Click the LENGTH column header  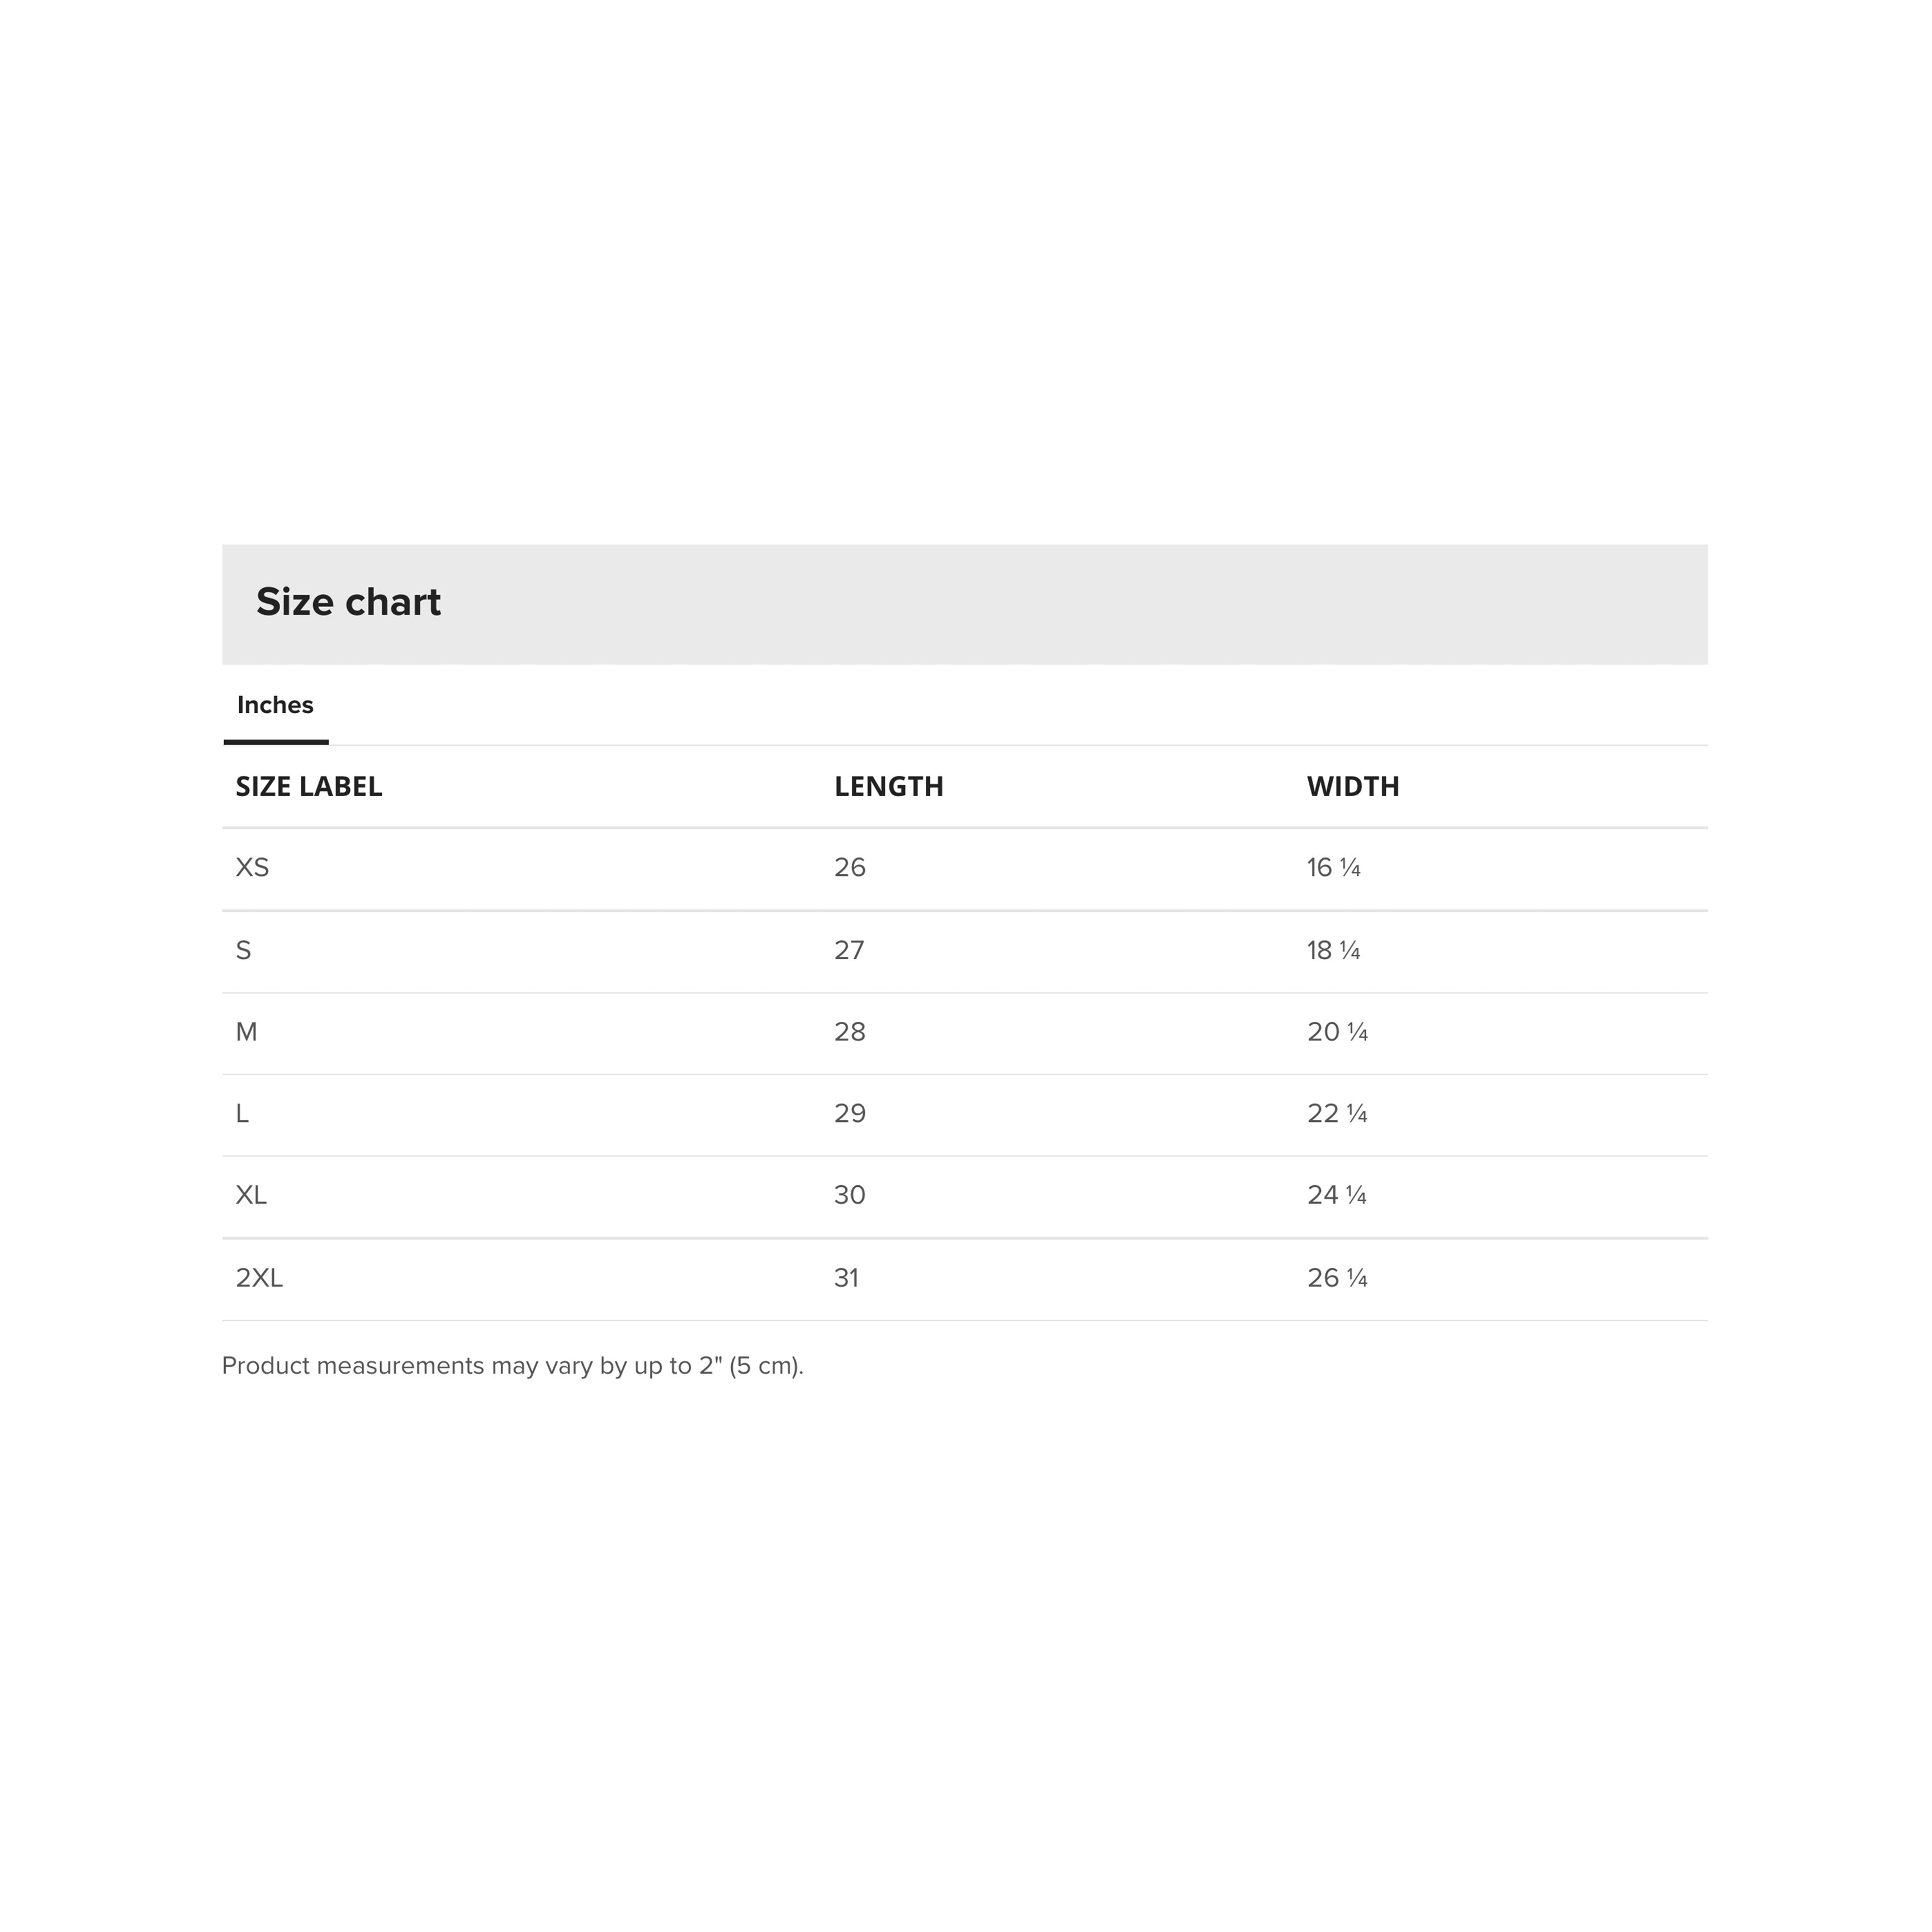pos(888,787)
